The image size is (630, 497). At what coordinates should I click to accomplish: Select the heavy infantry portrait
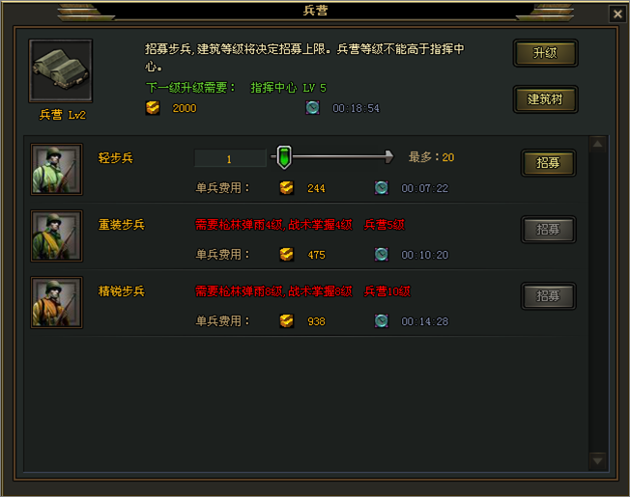click(57, 235)
